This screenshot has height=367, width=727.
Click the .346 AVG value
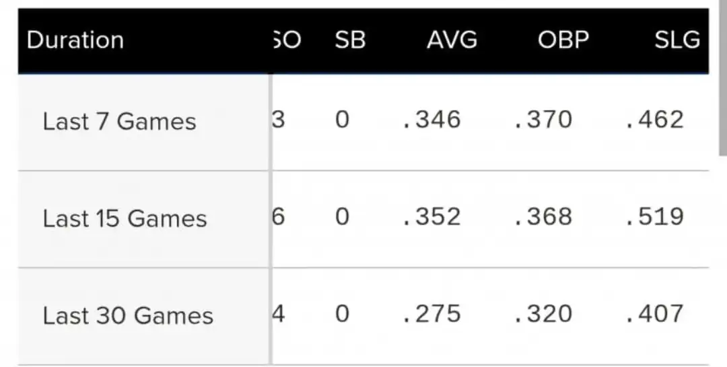tap(431, 120)
